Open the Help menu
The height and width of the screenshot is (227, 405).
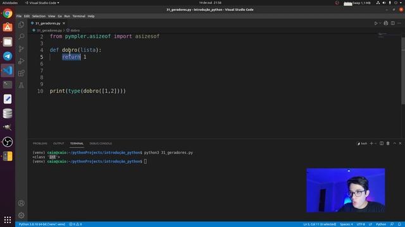coord(91,16)
